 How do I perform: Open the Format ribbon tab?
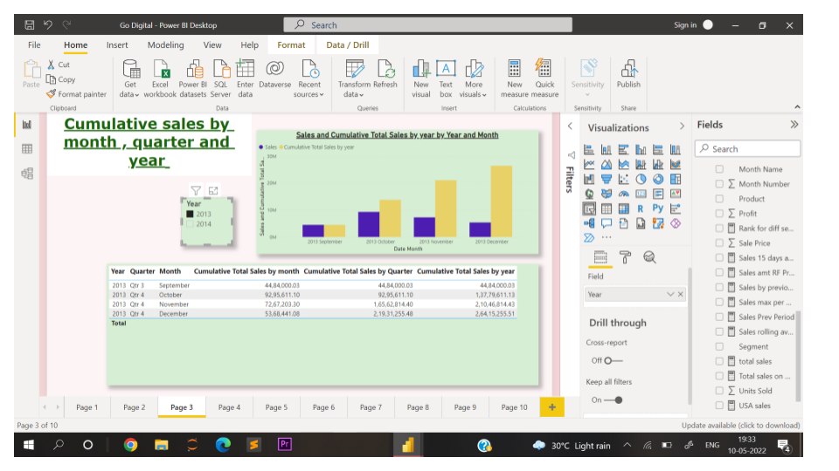click(291, 44)
